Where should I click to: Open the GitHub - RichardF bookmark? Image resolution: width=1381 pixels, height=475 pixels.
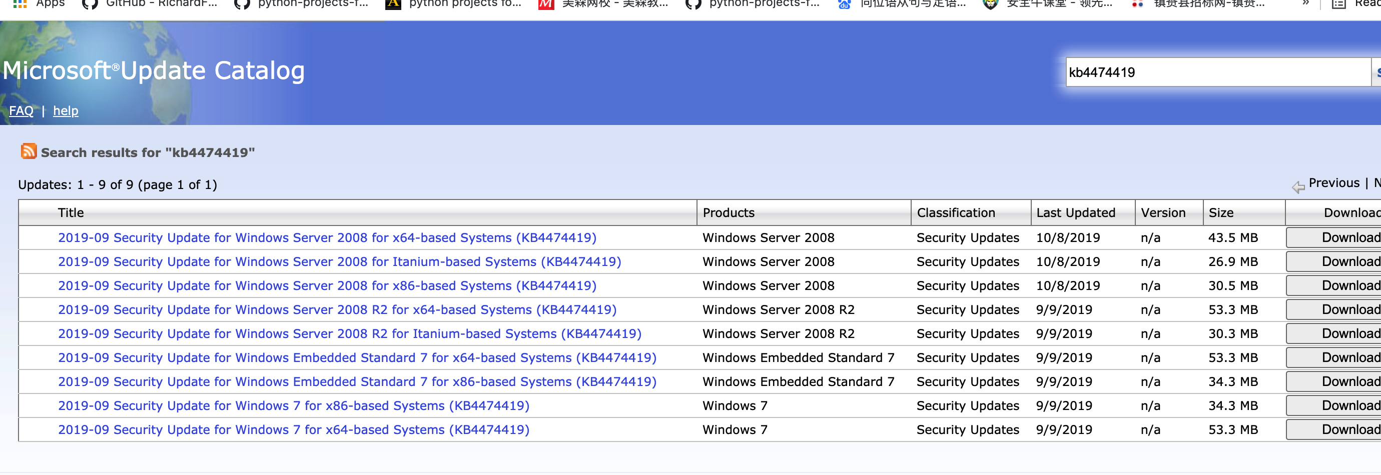[x=150, y=3]
